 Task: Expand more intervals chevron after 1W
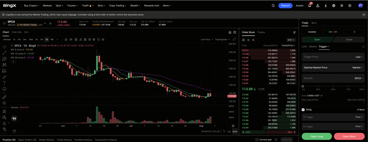57,39
